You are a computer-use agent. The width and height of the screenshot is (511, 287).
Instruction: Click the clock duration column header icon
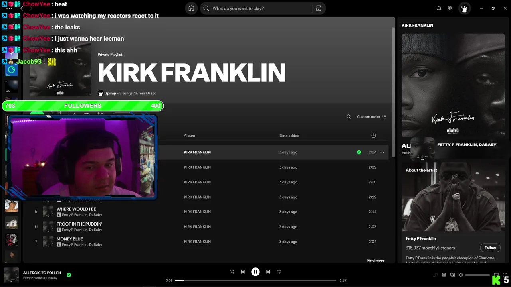click(x=374, y=136)
